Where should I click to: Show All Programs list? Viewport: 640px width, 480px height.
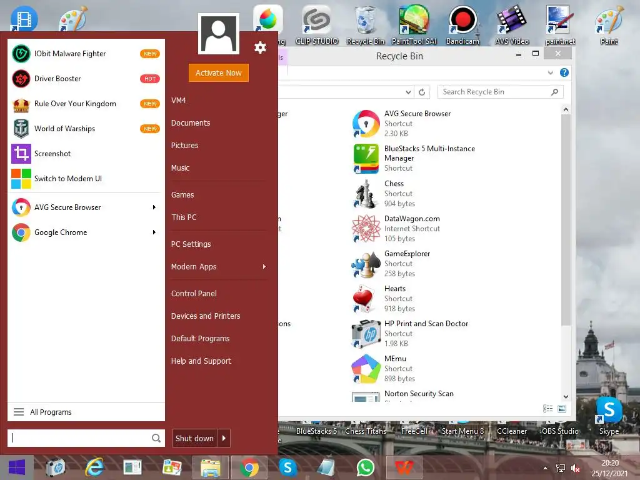tap(86, 412)
